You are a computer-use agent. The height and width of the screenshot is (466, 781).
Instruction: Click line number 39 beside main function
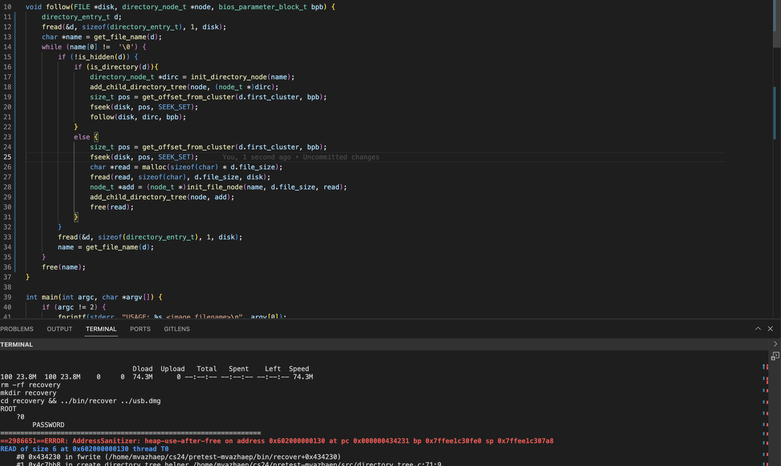7,297
